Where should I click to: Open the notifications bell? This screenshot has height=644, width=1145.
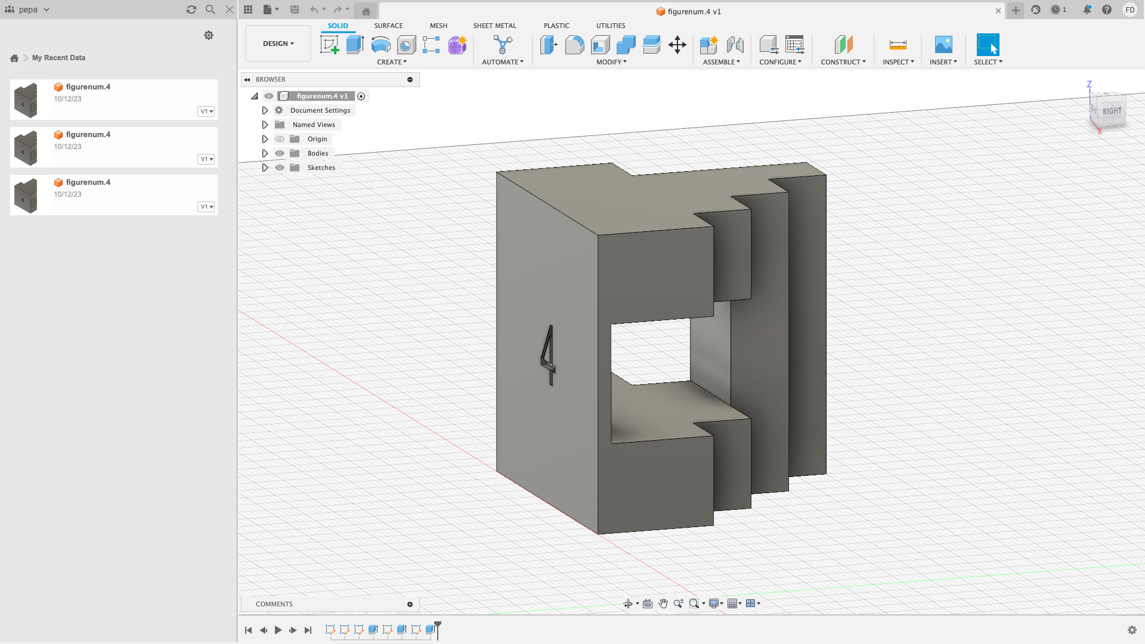point(1087,10)
